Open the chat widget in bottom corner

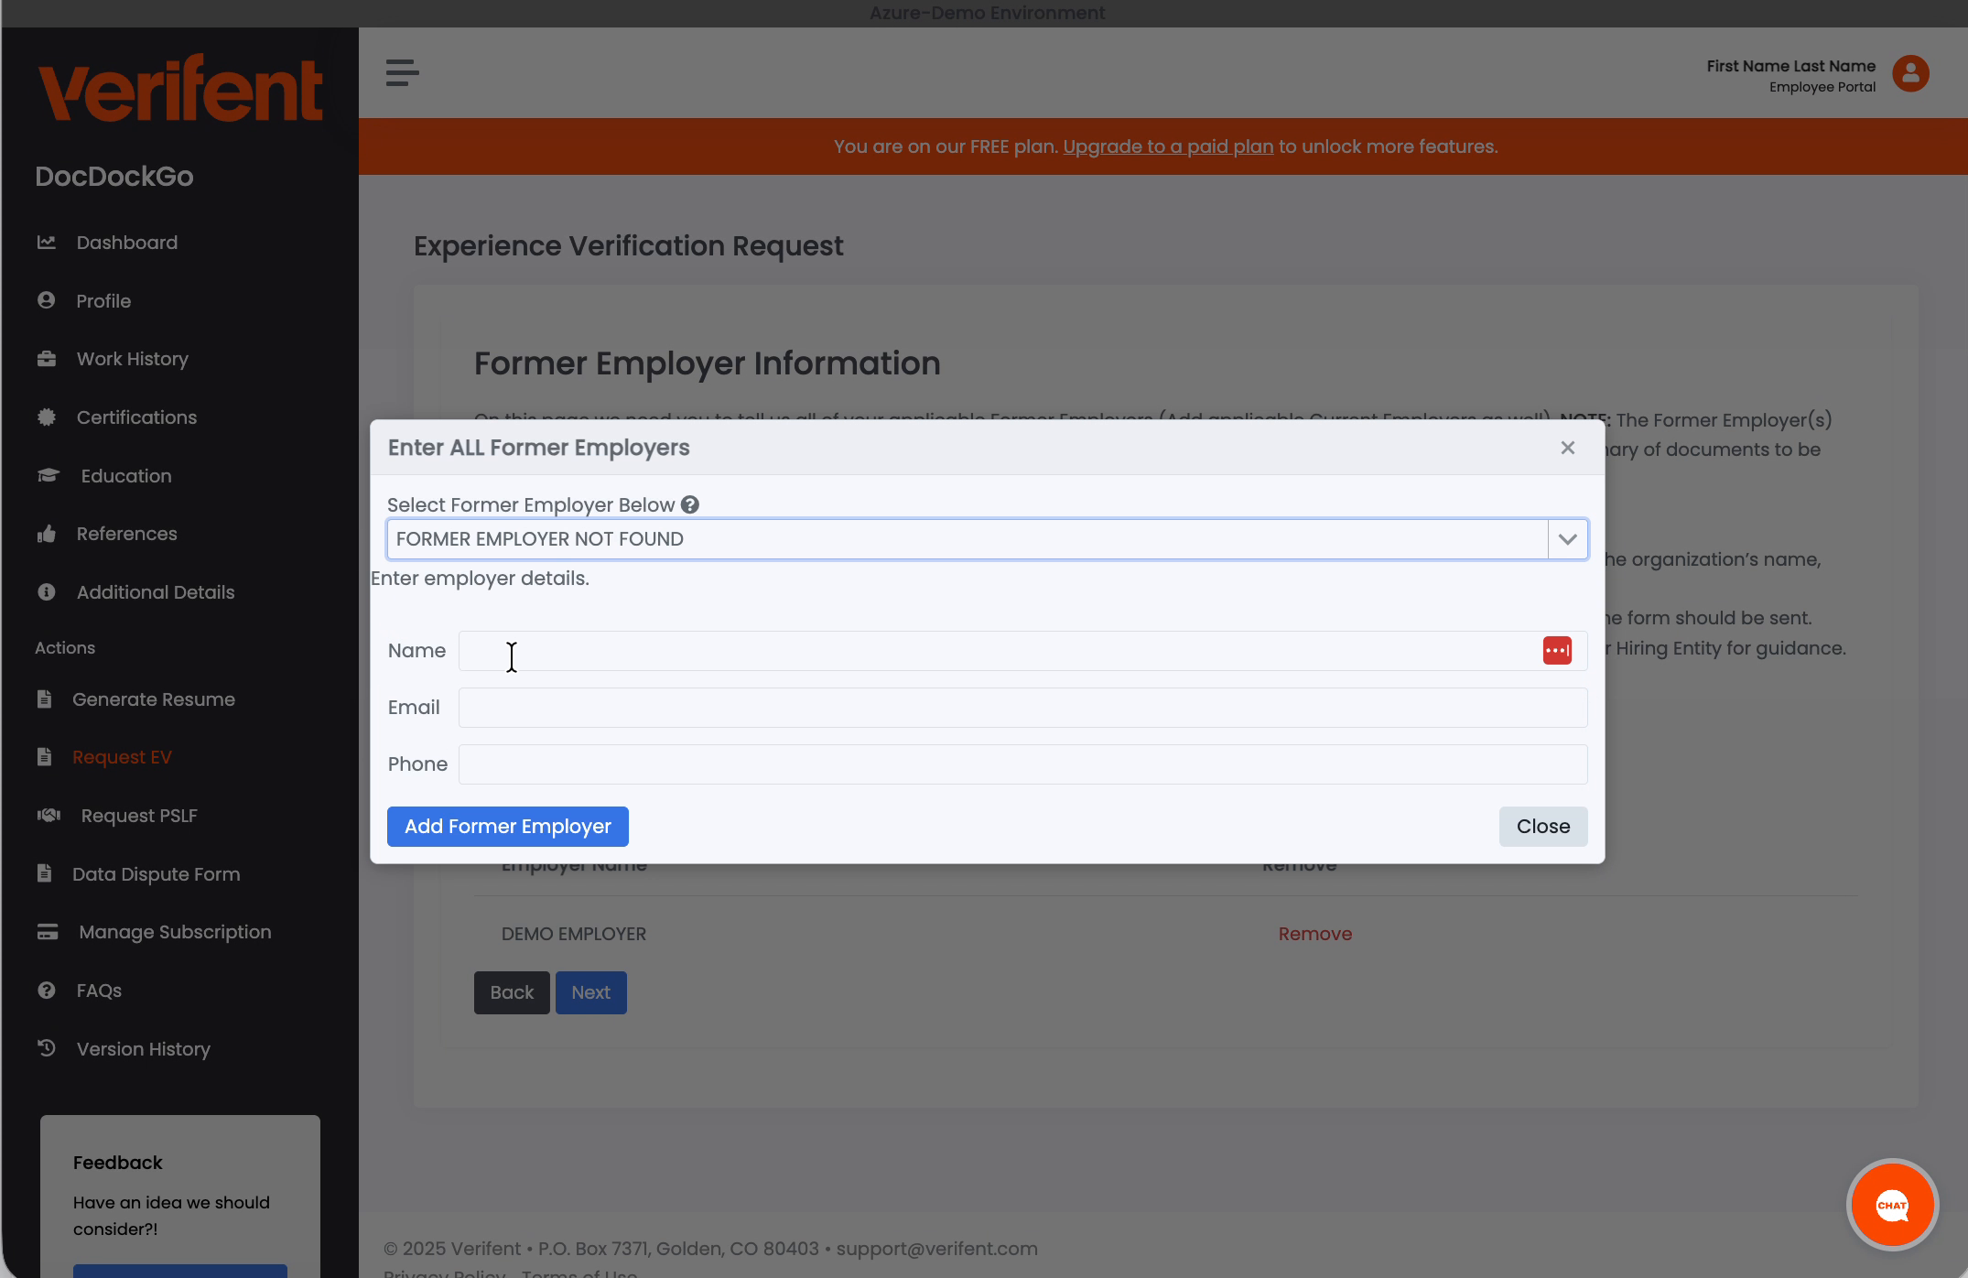pyautogui.click(x=1891, y=1205)
